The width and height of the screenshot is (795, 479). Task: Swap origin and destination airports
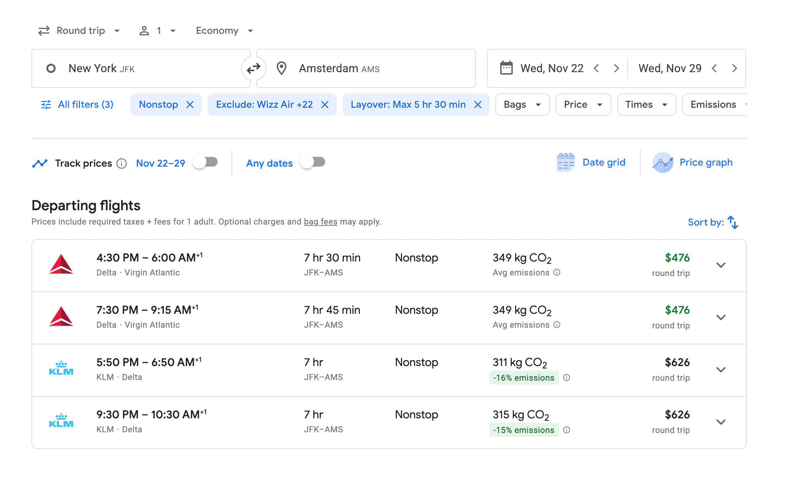tap(253, 68)
